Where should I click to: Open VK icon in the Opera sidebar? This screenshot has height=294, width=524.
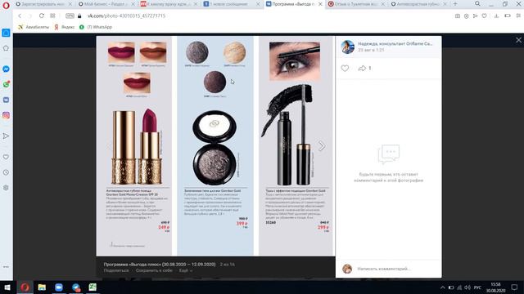[x=6, y=100]
